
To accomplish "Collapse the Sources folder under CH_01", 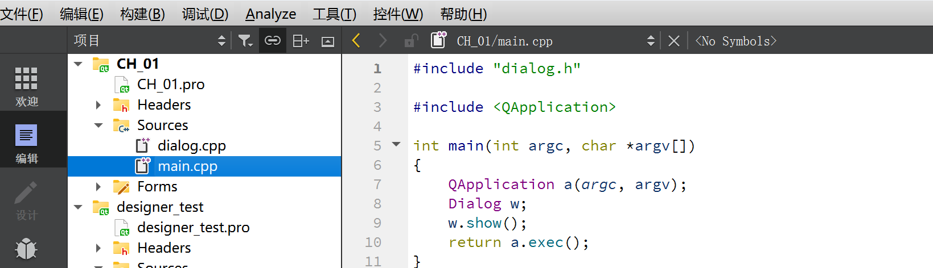I will tap(98, 125).
